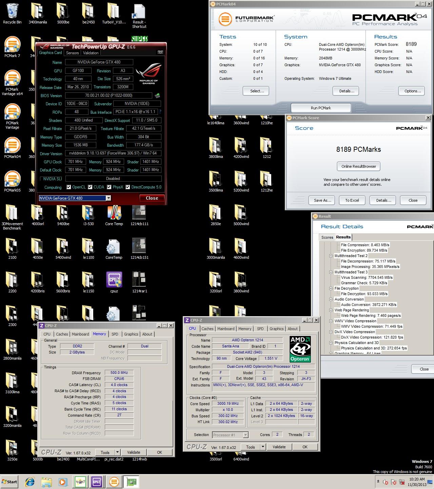
Task: Click Validate in CPU-Z processor window
Action: [x=279, y=447]
